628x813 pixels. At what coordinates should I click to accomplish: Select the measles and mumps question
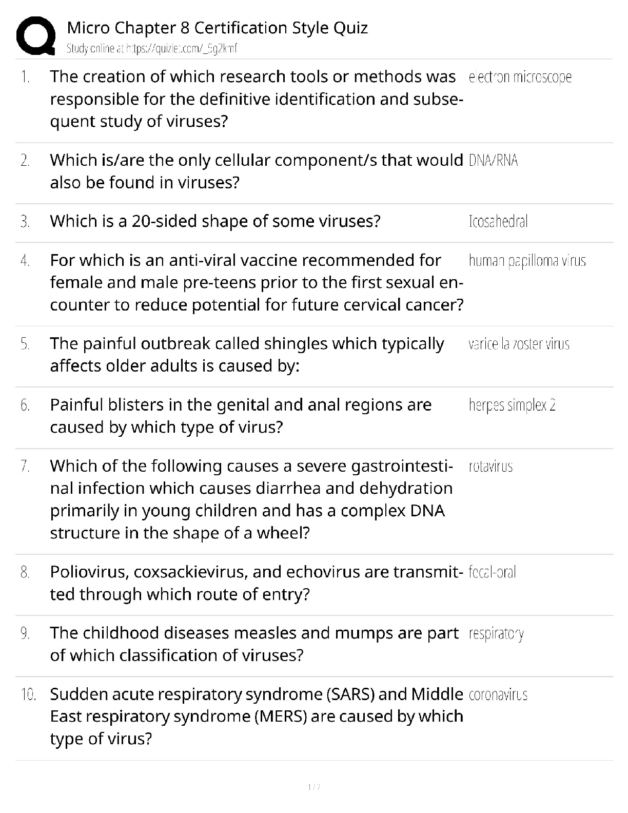tap(254, 644)
